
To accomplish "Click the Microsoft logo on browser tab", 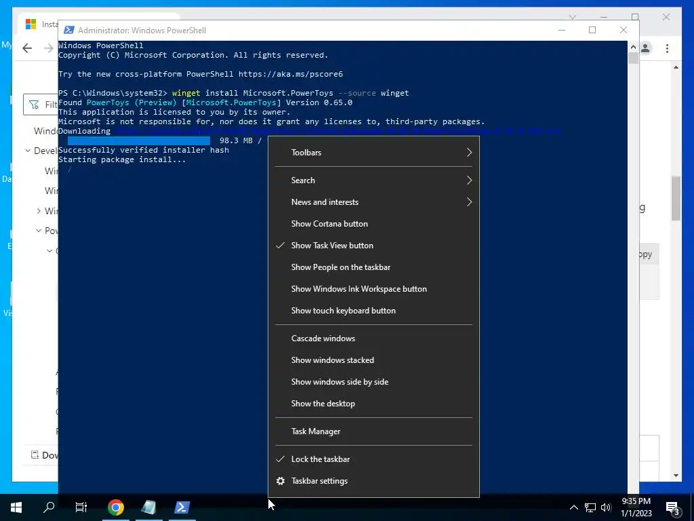I will 30,24.
